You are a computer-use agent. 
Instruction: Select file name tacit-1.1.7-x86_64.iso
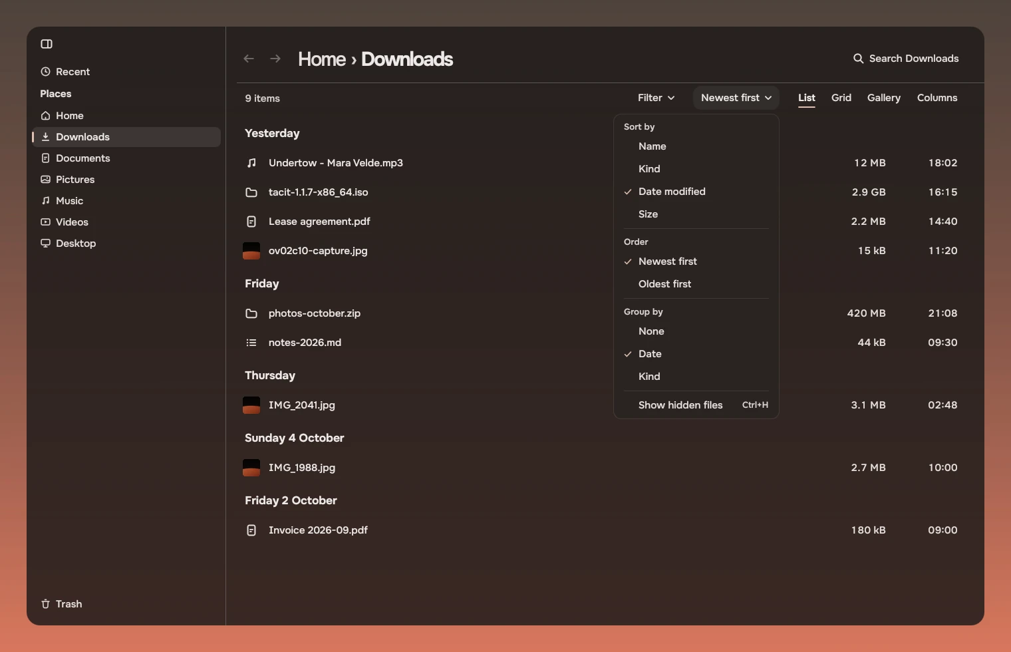319,192
